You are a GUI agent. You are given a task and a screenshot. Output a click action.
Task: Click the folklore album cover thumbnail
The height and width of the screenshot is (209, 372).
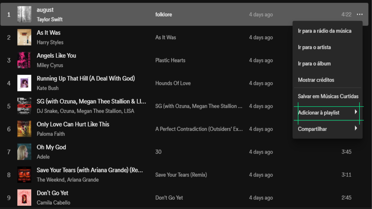pos(24,14)
